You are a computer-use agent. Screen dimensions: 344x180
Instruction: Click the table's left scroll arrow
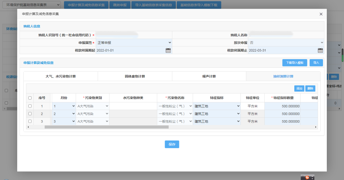click(28, 127)
